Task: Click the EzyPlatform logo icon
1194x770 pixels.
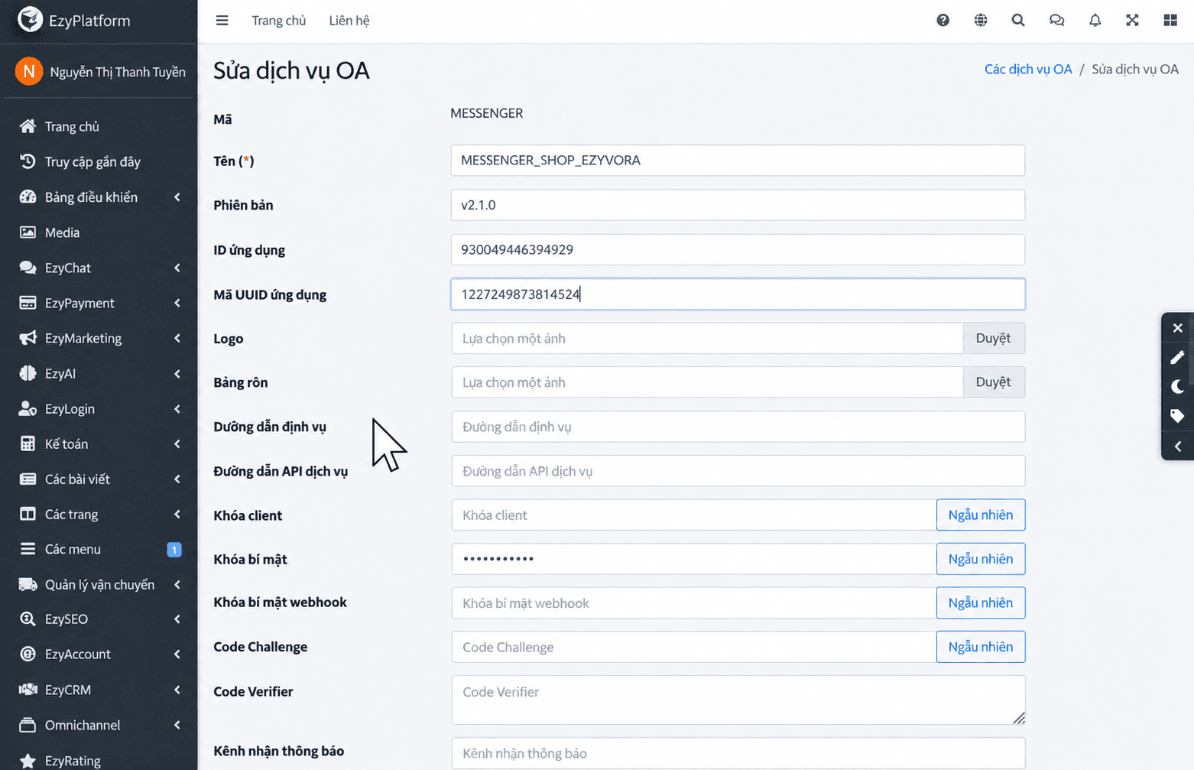Action: (x=30, y=20)
